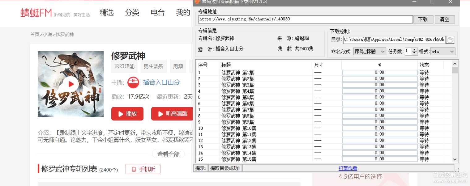This screenshot has height=186, width=470.
Task: Click the play triangle on 播放 button
Action: tap(121, 114)
